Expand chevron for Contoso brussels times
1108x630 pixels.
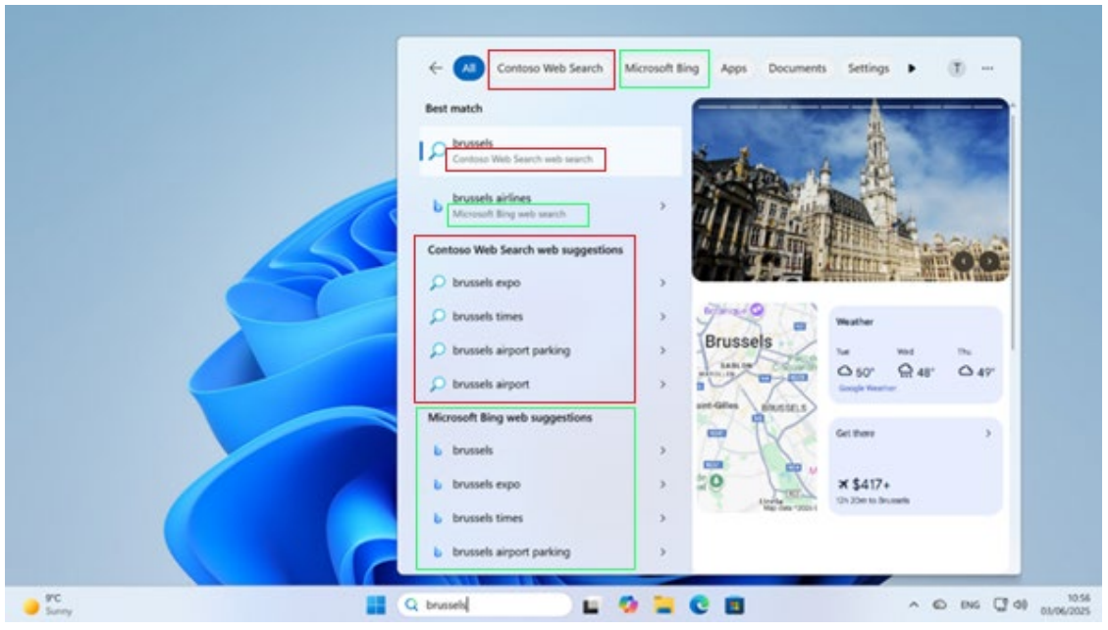point(662,316)
